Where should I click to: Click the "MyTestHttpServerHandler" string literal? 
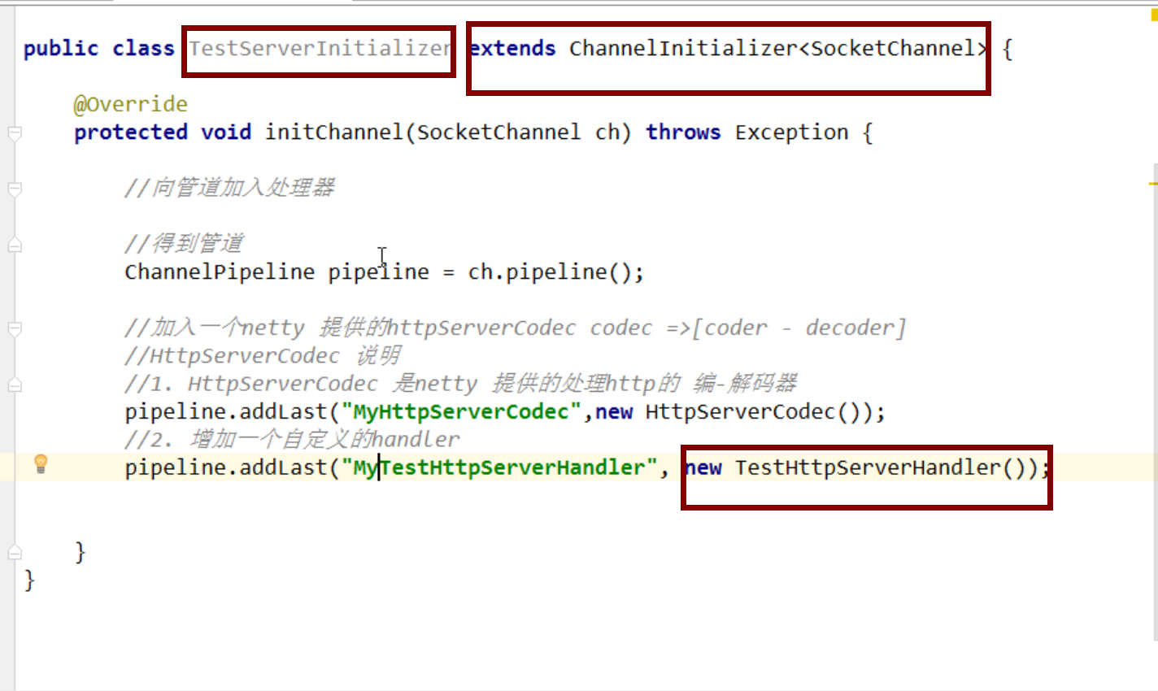pos(498,467)
